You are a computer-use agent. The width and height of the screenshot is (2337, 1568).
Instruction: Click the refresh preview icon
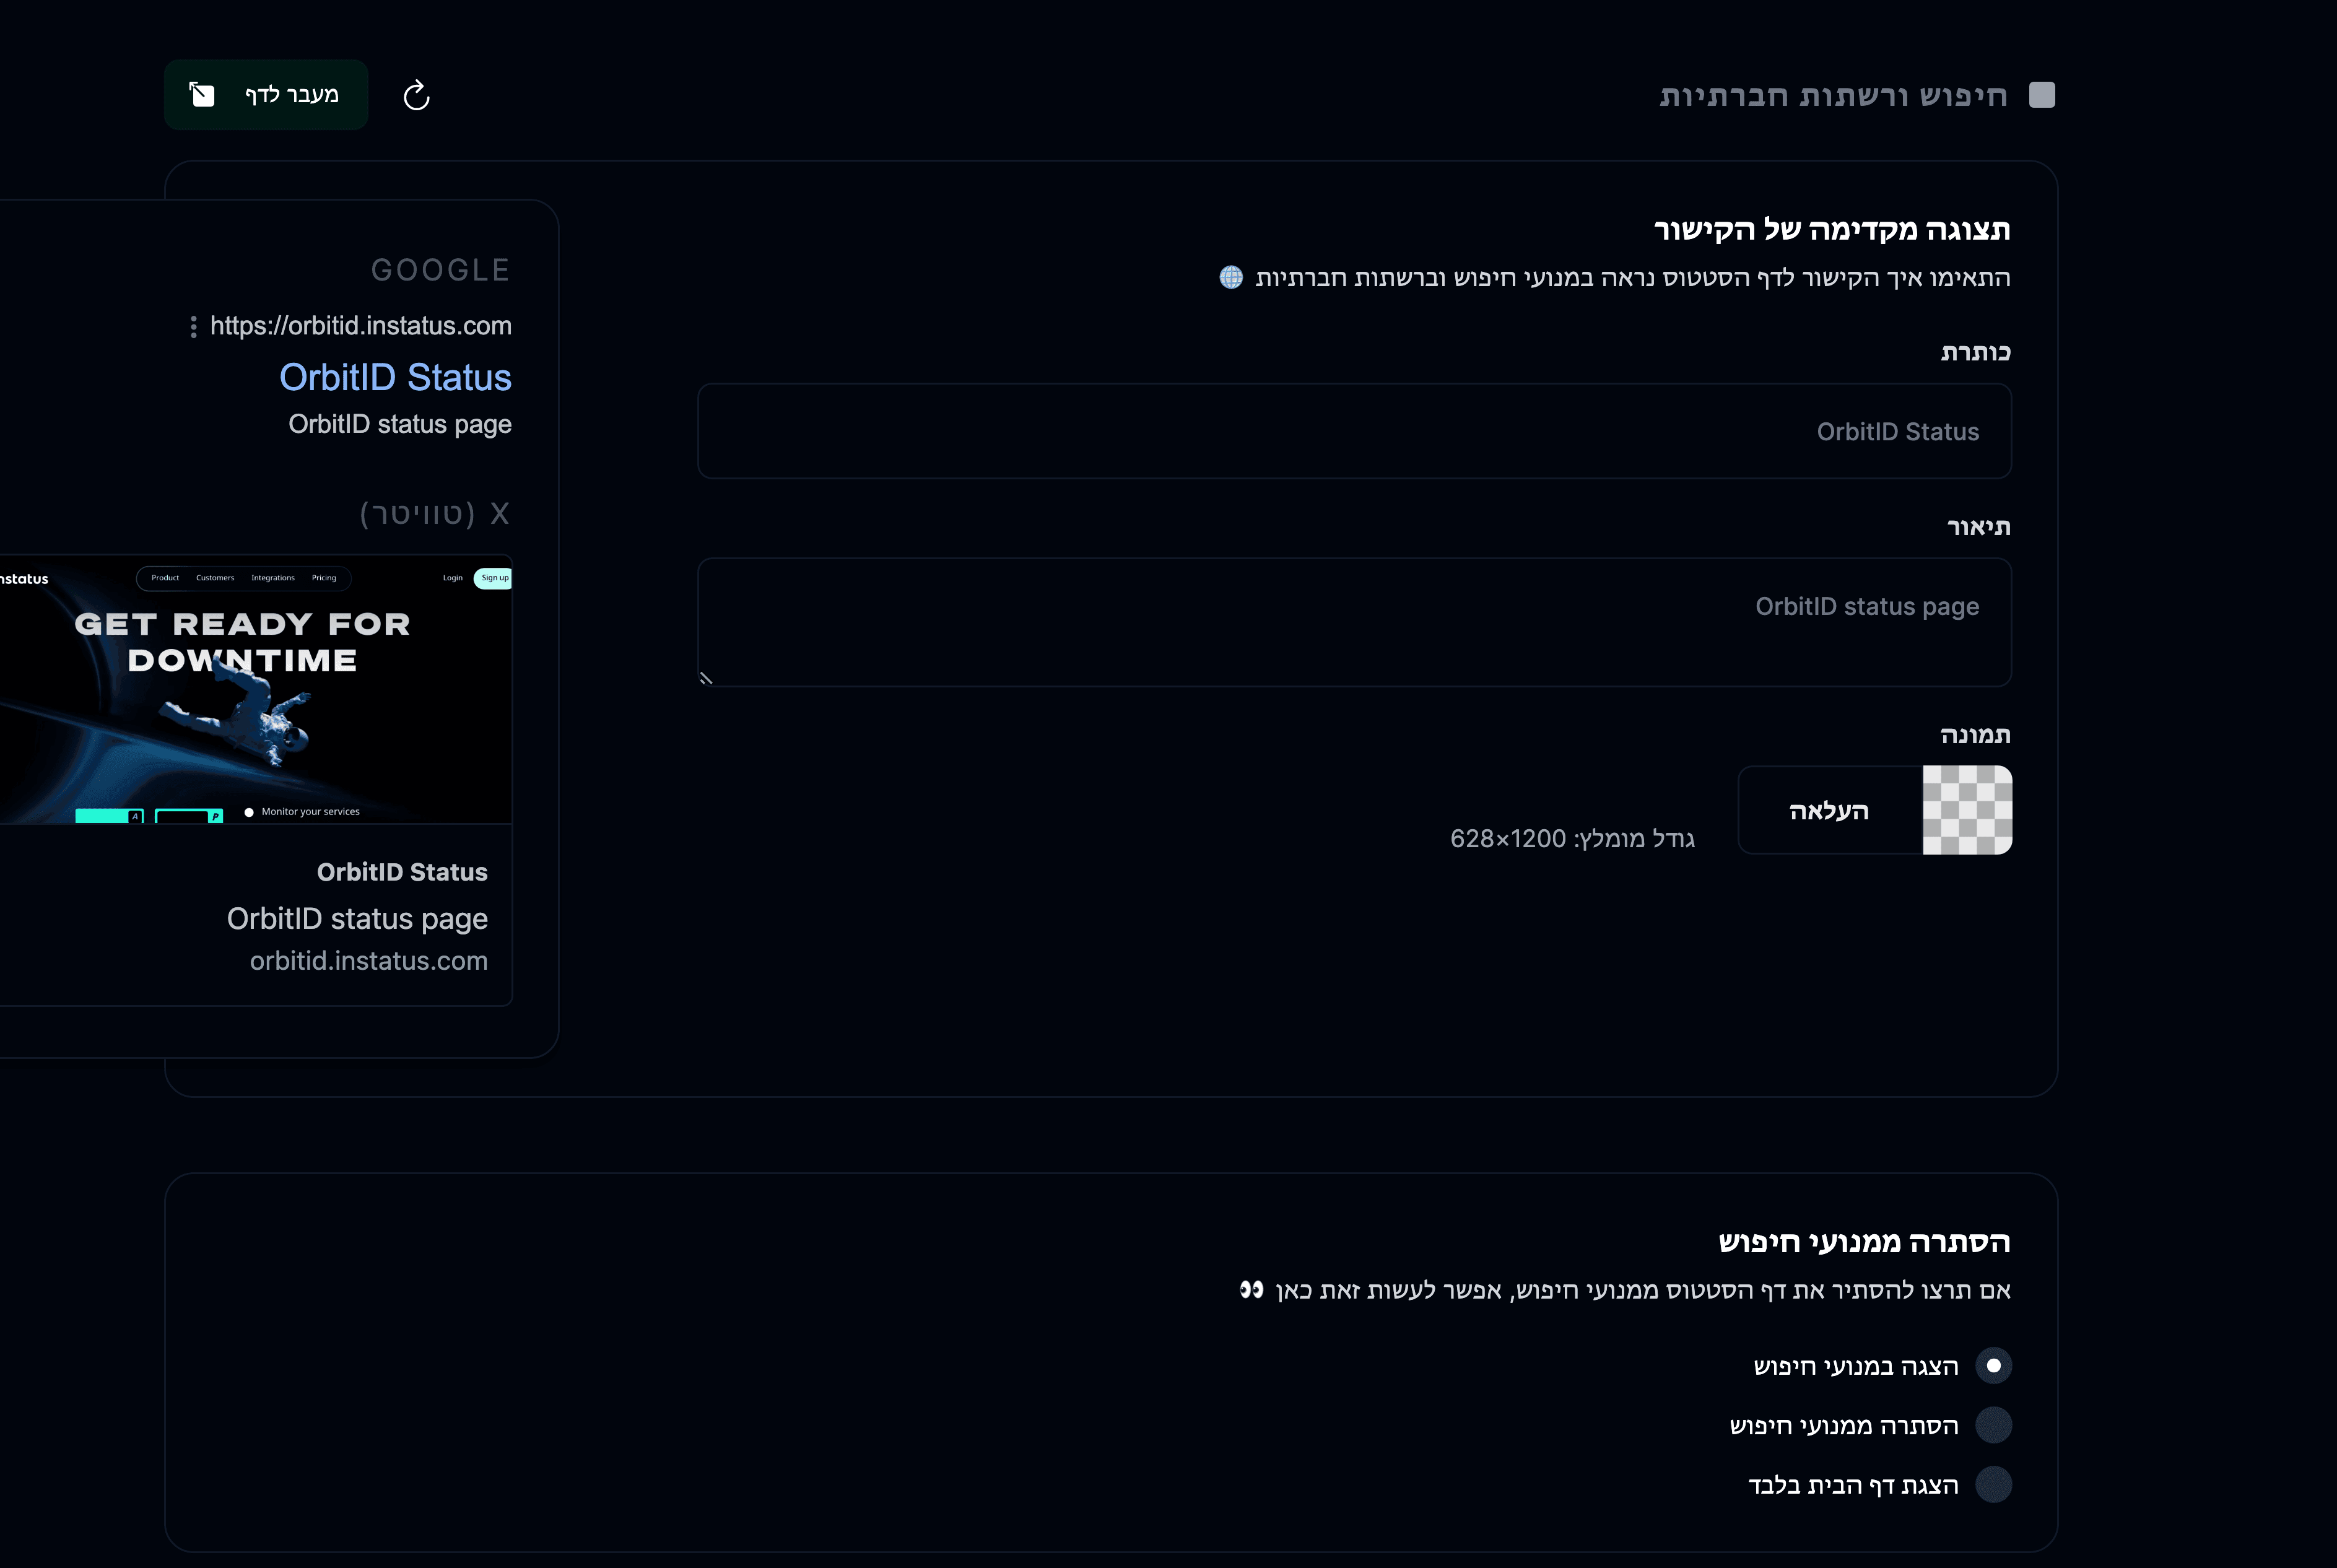pyautogui.click(x=416, y=95)
